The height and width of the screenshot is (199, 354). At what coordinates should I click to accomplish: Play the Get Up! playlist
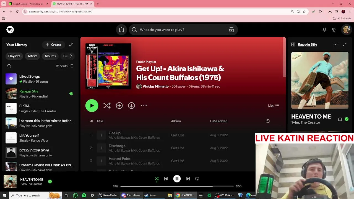click(92, 106)
